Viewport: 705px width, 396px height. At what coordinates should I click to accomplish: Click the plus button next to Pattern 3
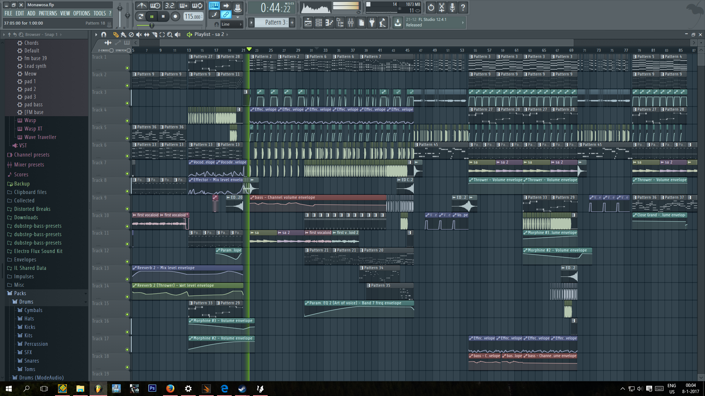292,22
